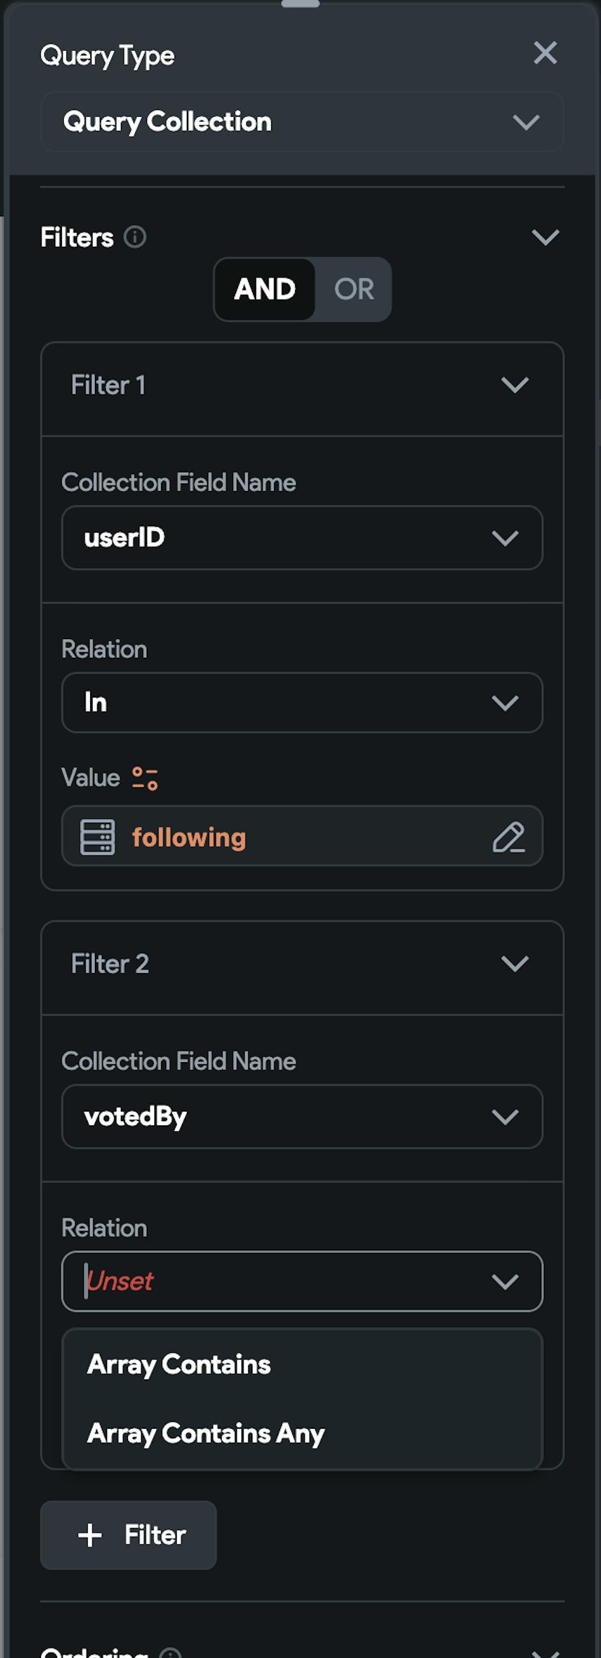Screen dimensions: 601x1658
Task: Click the drag handle at panel top
Action: [300, 4]
